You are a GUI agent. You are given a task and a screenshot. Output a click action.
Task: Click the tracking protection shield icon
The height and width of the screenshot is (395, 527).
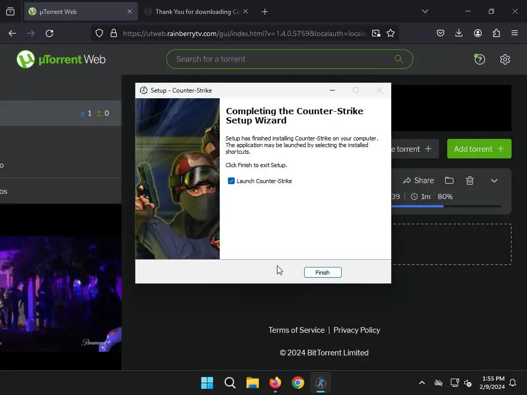click(x=99, y=33)
